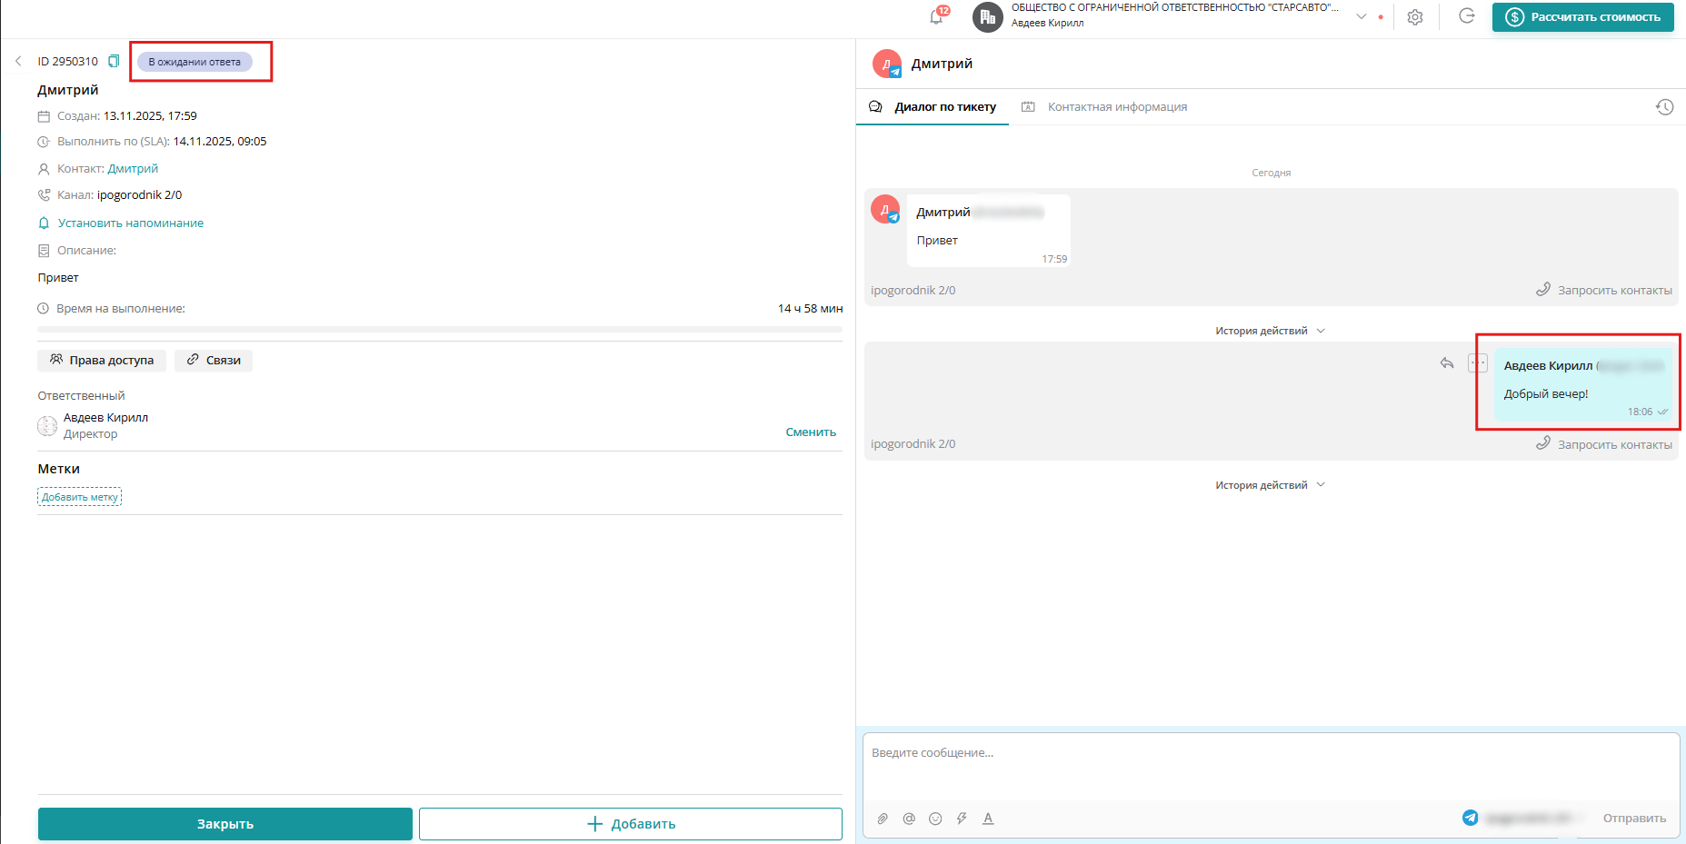Switch to Диалог по тикету tab
Image resolution: width=1686 pixels, height=844 pixels.
click(933, 106)
